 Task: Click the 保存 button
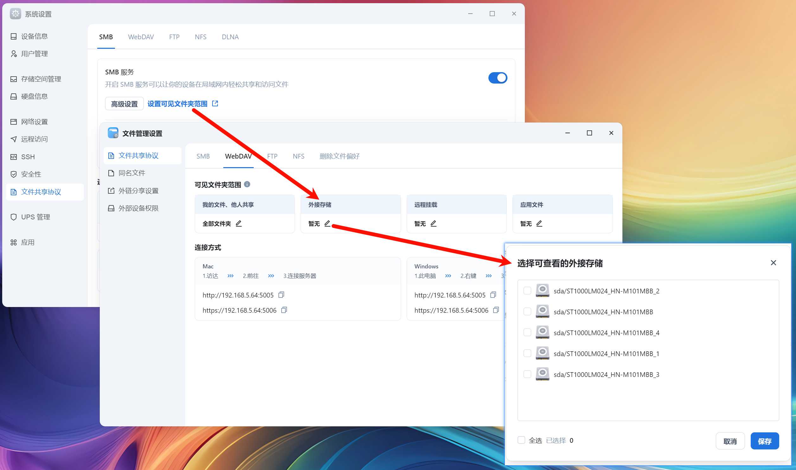click(764, 441)
